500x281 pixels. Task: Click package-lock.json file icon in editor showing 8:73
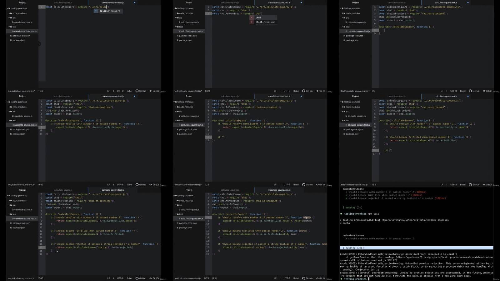point(178,223)
